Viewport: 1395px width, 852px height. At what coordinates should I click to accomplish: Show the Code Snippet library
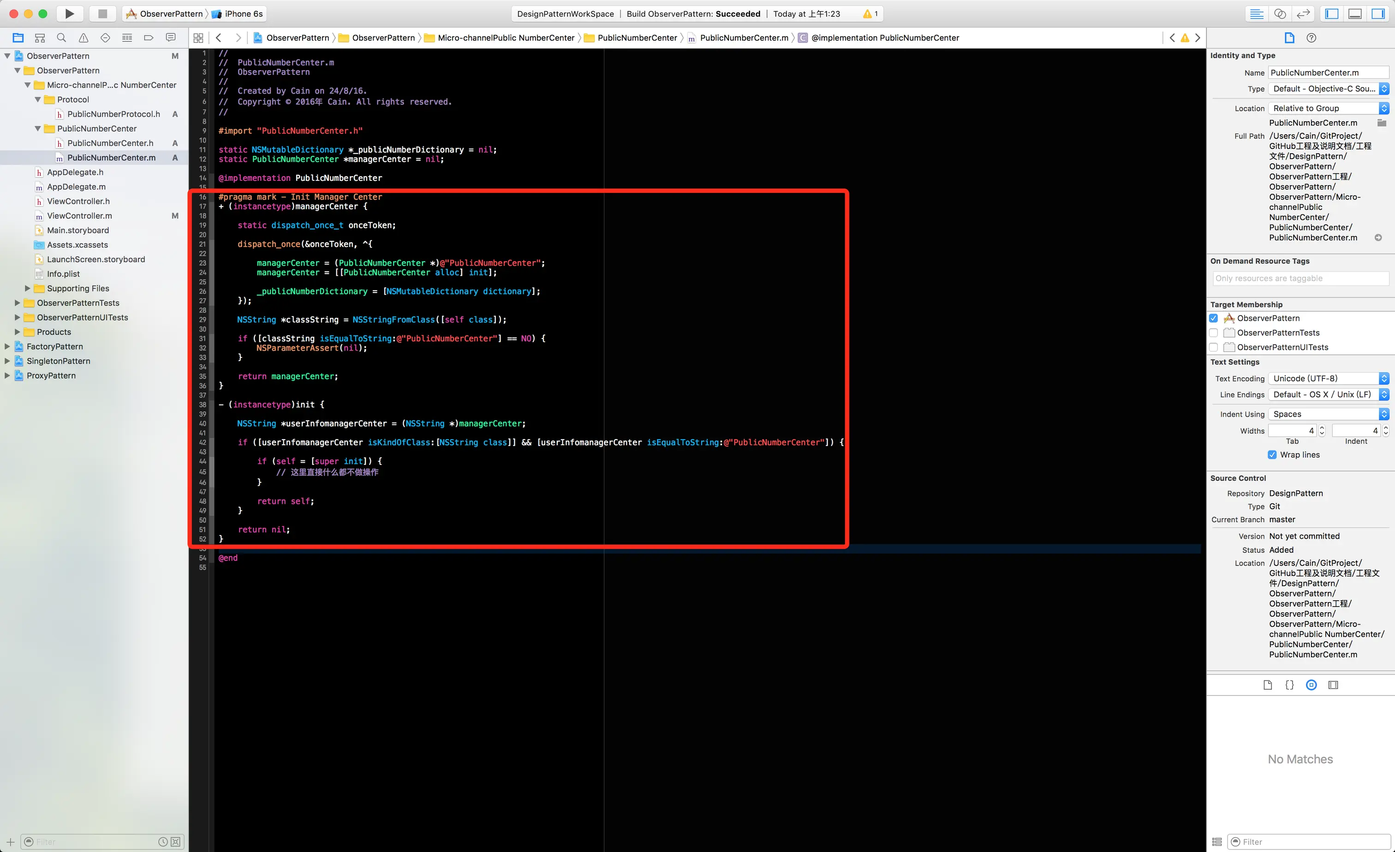[x=1289, y=685]
